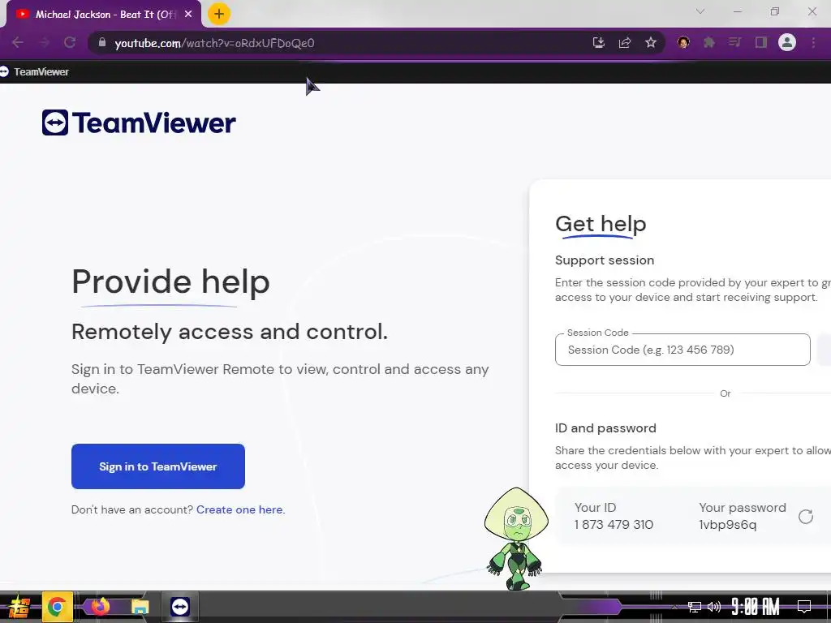
Task: Open File Explorer from the taskbar
Action: (x=140, y=607)
